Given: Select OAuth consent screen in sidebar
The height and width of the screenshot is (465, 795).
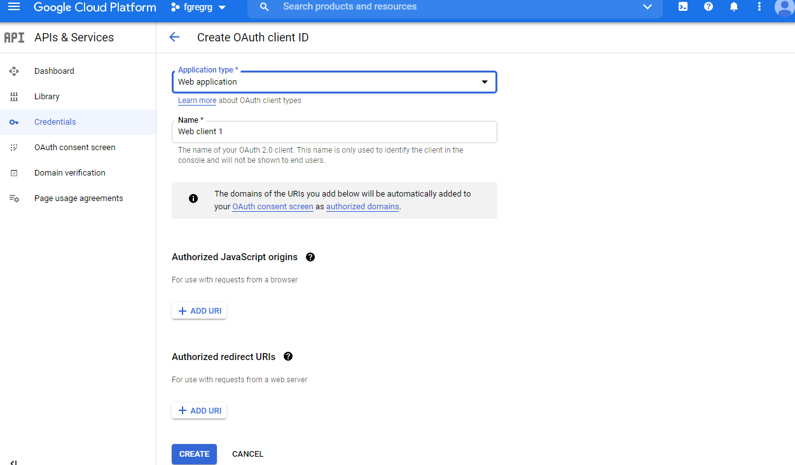Looking at the screenshot, I should (x=74, y=148).
